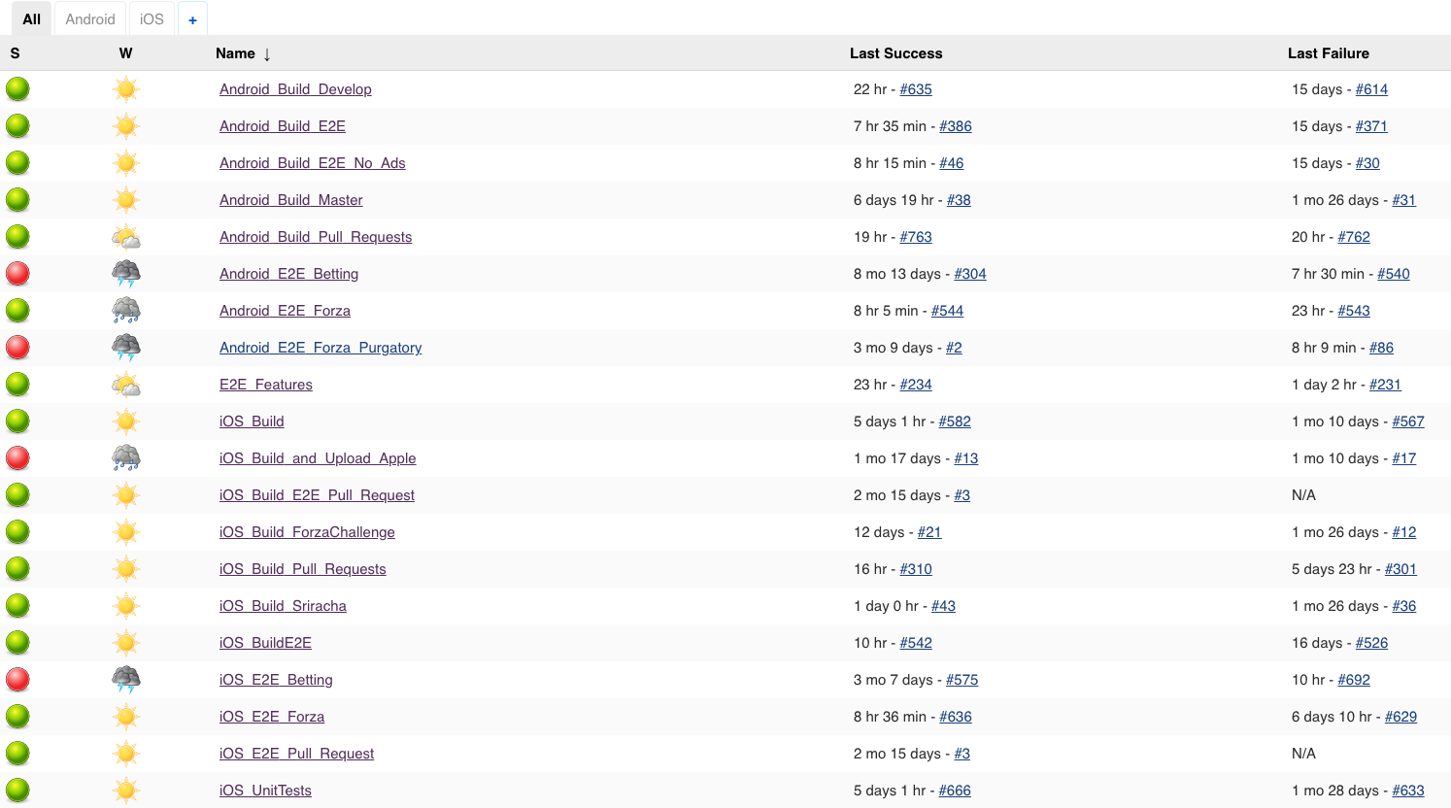Click green status ball for Android_Build_Master

[17, 200]
